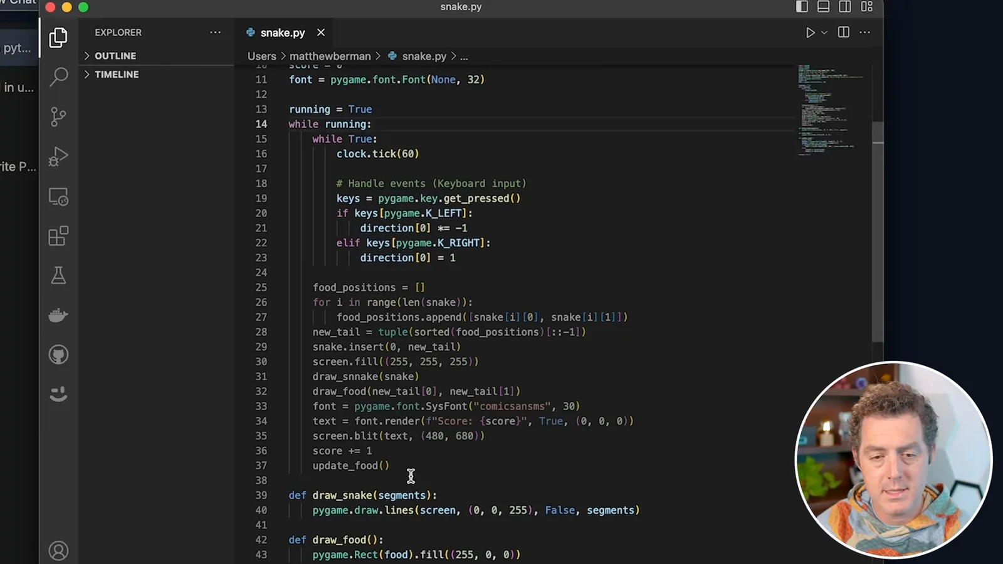Open run options dropdown arrow
The image size is (1003, 564).
tap(824, 33)
